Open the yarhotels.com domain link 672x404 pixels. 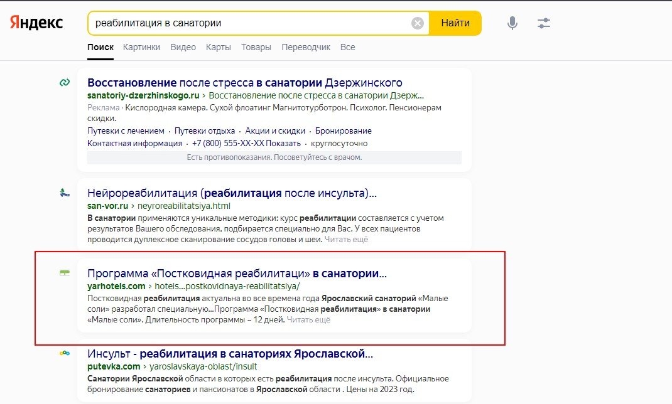(x=116, y=286)
